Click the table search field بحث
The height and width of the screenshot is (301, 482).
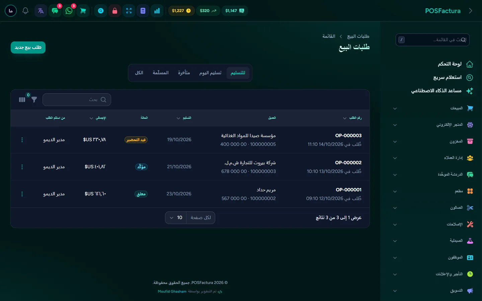(77, 100)
